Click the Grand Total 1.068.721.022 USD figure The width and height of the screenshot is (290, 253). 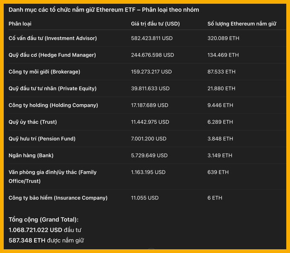coord(35,230)
